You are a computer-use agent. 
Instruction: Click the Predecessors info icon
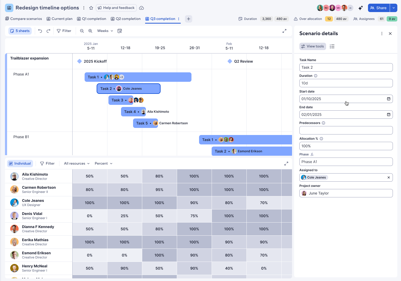tap(323, 123)
